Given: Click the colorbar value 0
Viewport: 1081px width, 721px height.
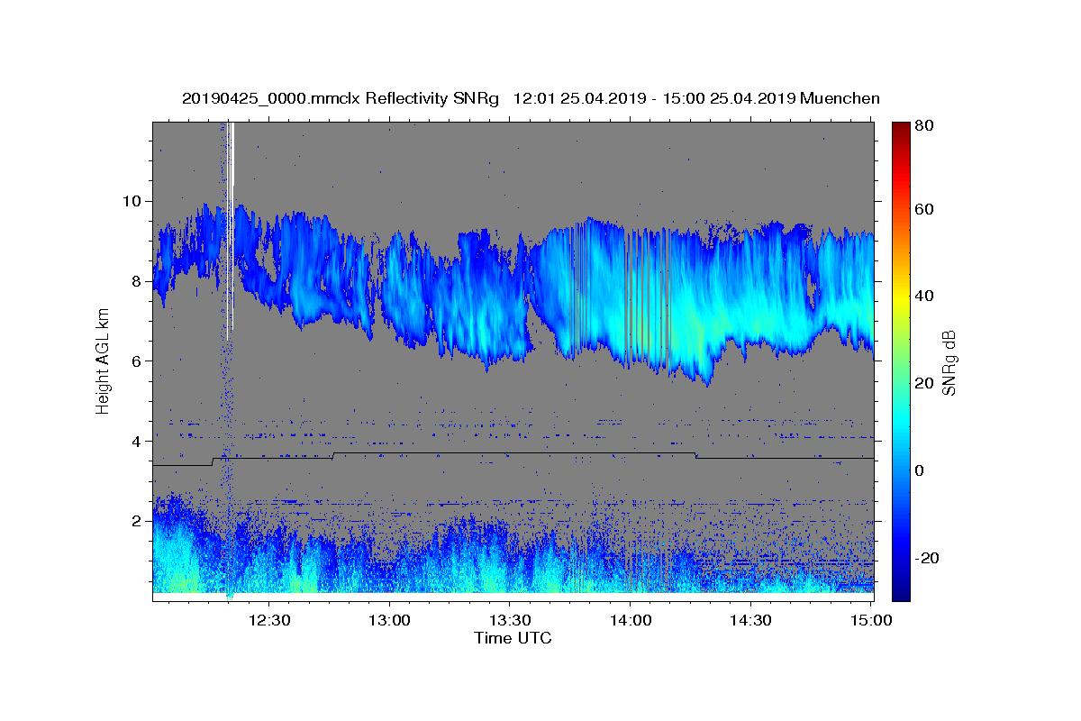Looking at the screenshot, I should [x=921, y=470].
